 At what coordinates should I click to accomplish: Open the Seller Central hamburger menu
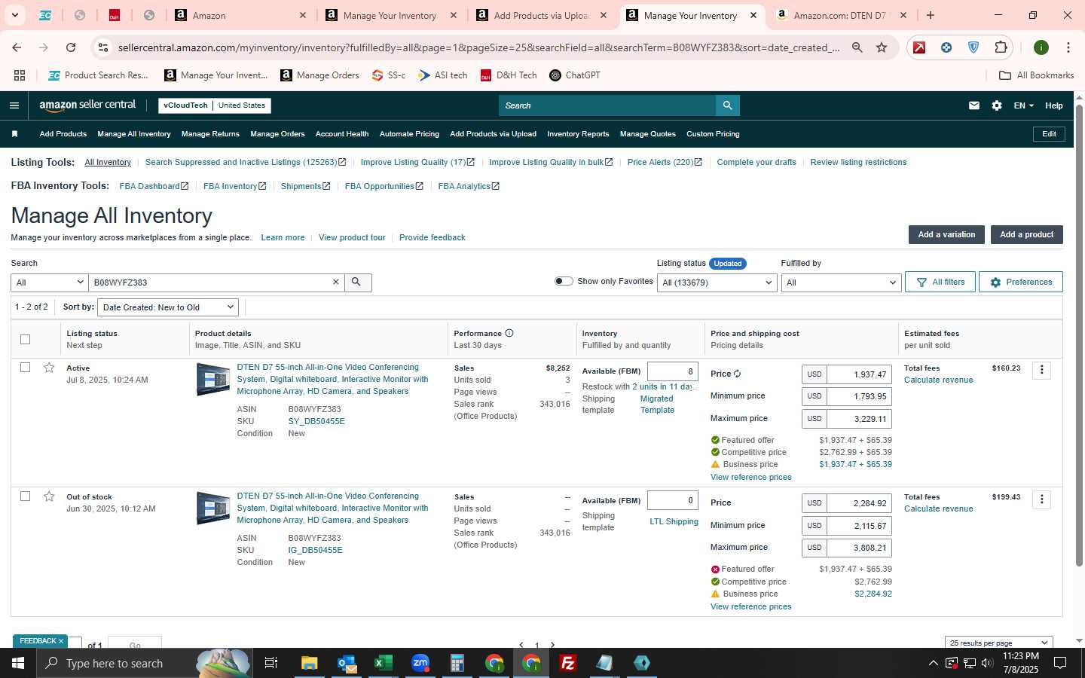coord(14,105)
